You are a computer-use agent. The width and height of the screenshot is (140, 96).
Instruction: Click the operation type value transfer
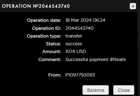tap(74, 36)
